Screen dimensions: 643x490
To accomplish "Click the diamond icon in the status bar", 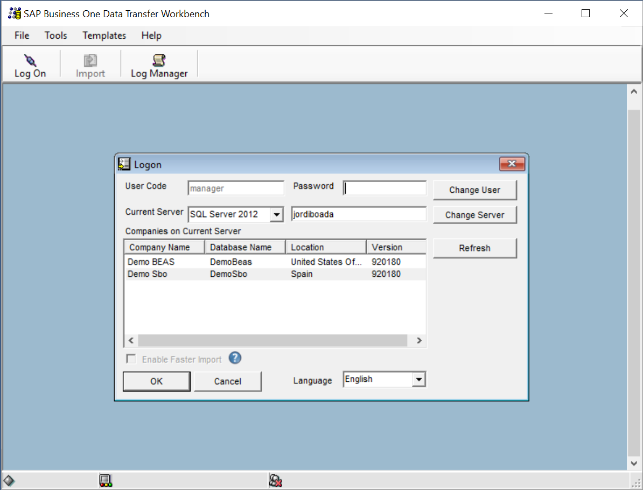I will pos(9,480).
